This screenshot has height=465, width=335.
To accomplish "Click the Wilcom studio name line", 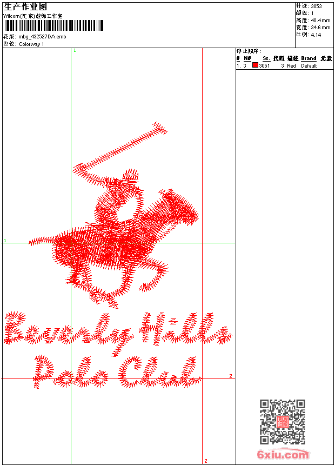I will coord(33,16).
